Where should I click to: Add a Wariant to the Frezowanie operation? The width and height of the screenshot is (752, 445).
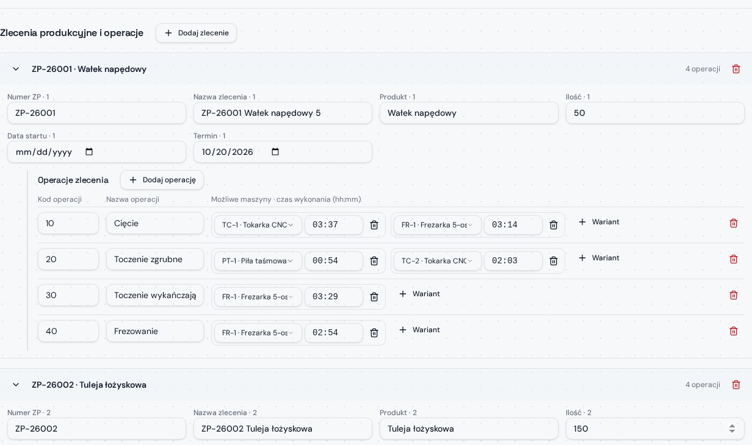click(419, 330)
